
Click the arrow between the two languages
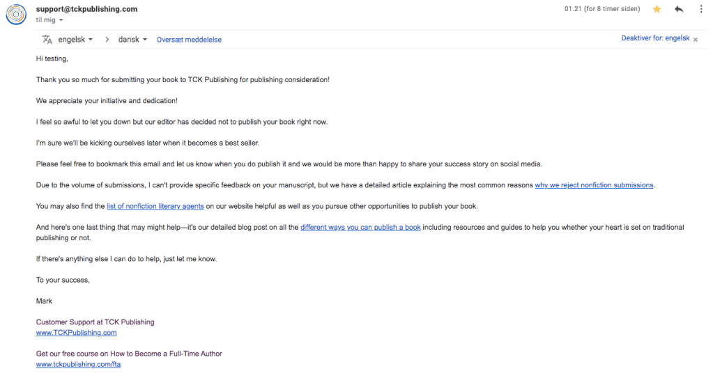coord(107,40)
